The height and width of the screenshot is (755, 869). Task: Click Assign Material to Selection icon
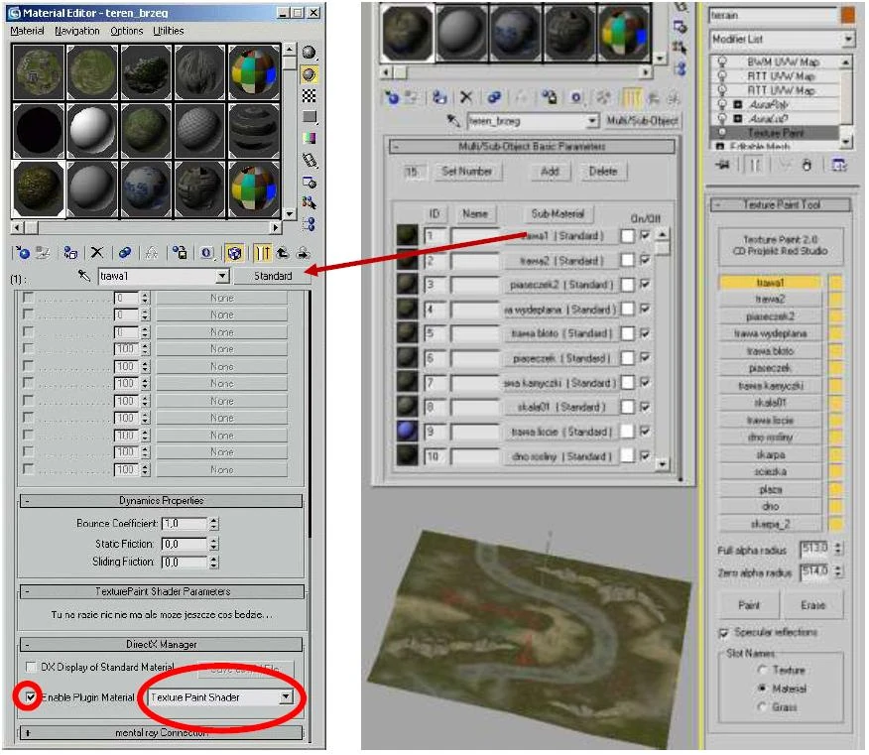point(70,253)
